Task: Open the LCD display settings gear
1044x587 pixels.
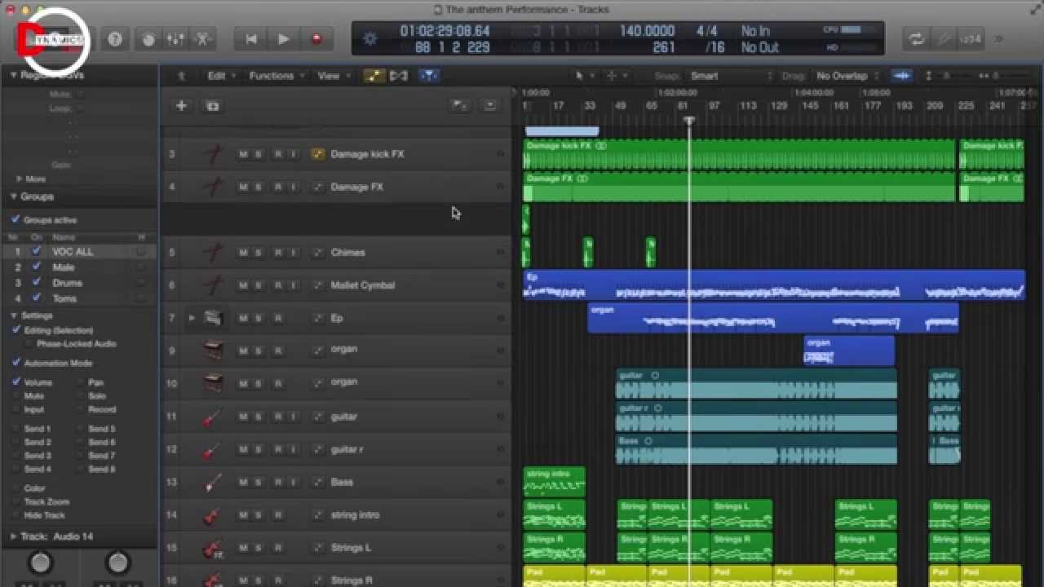Action: 370,38
